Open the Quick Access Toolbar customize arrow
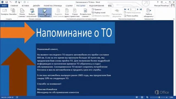Viewport: 176px width, 99px height. point(28,2)
